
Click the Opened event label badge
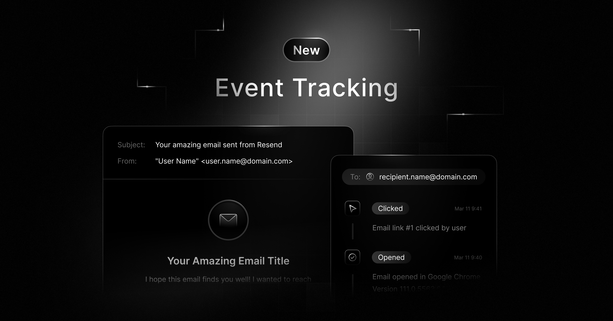tap(386, 257)
